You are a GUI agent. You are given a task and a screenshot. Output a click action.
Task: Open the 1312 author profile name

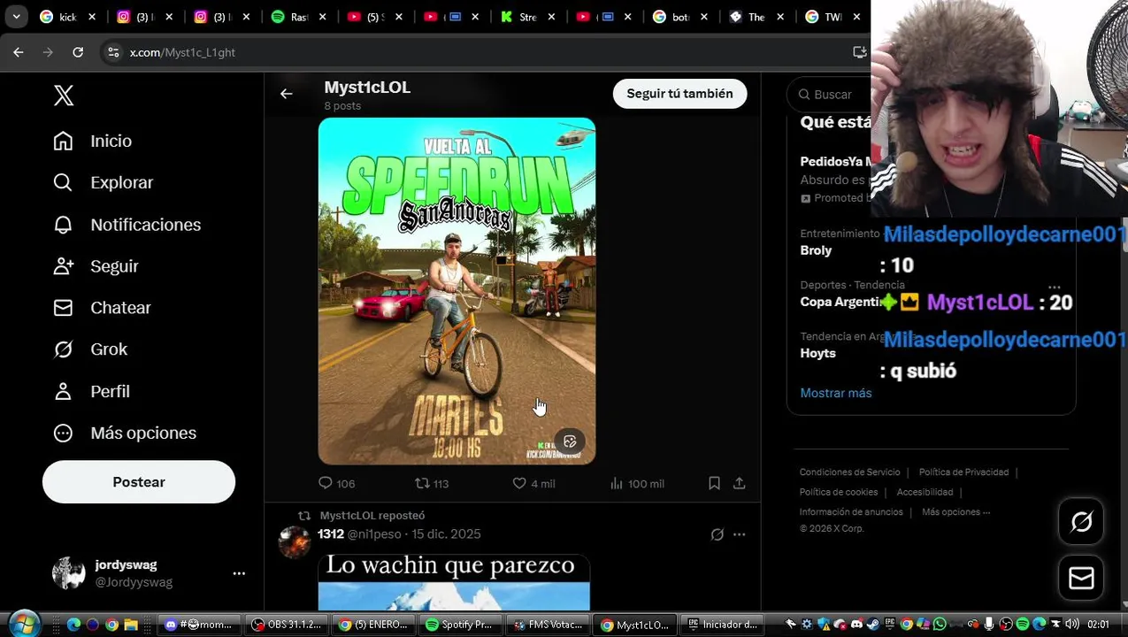pos(331,534)
